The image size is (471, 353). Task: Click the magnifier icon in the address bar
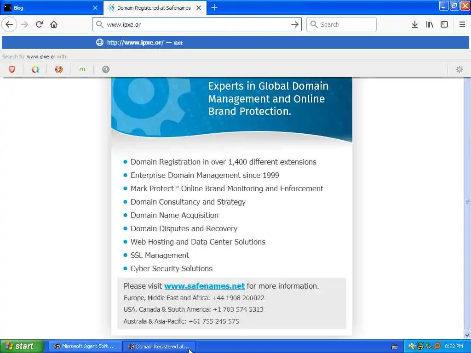point(99,25)
